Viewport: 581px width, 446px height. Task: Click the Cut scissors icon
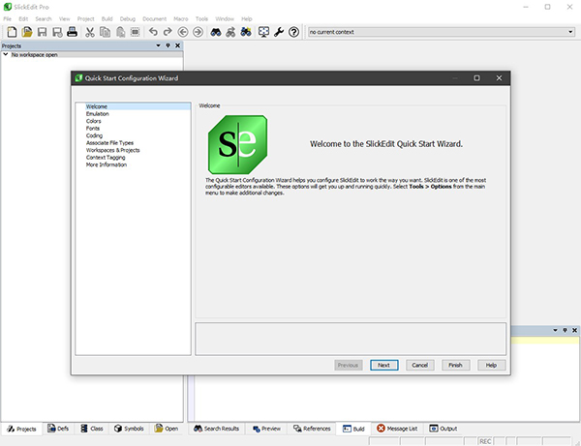pyautogui.click(x=90, y=32)
